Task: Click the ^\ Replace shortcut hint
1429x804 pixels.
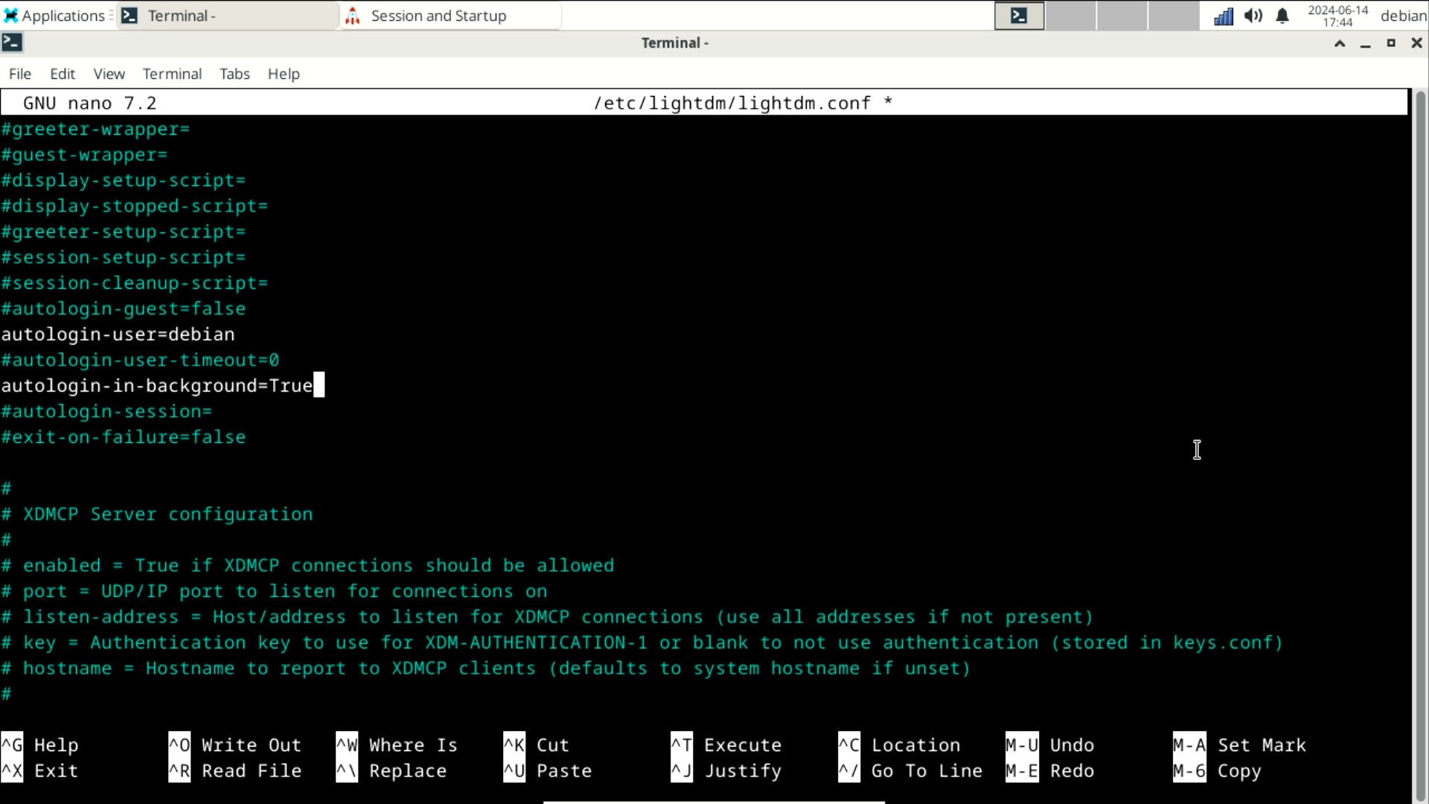Action: (x=391, y=771)
